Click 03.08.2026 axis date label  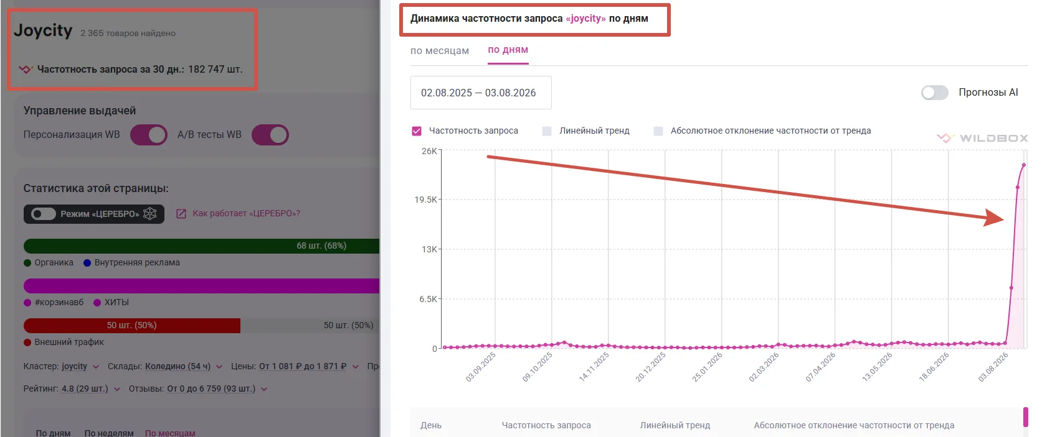993,367
